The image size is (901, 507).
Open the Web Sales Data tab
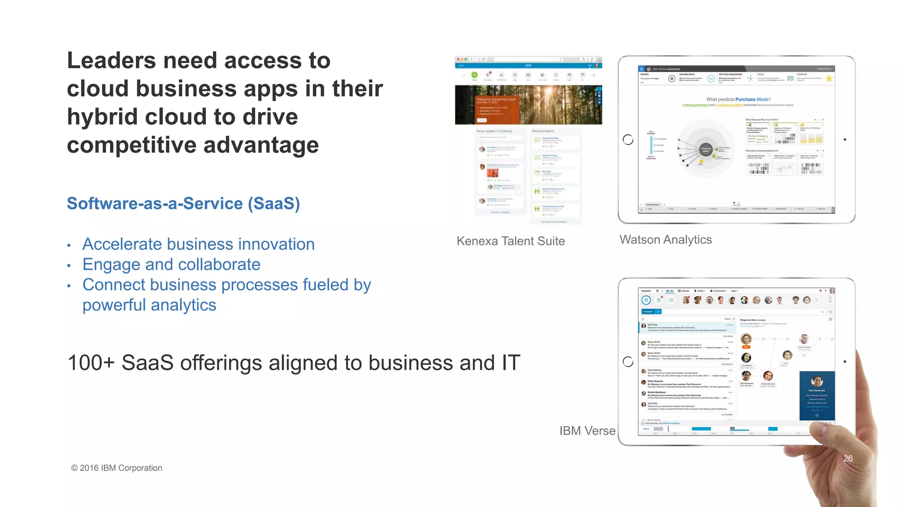click(x=652, y=205)
